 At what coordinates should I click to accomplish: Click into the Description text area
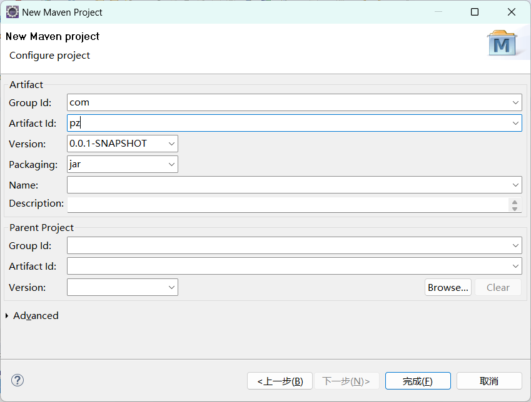click(288, 205)
